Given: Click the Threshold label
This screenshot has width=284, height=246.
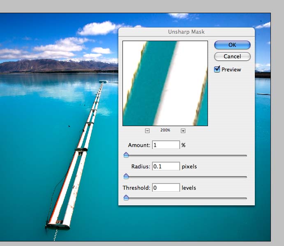Looking at the screenshot, I should 136,188.
